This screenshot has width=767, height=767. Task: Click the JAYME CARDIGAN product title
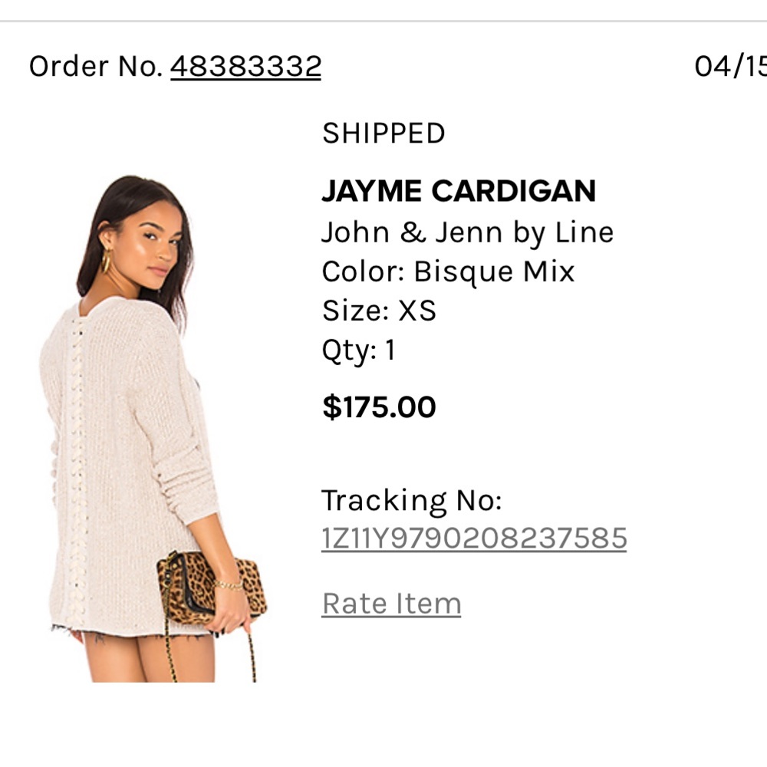pos(459,190)
